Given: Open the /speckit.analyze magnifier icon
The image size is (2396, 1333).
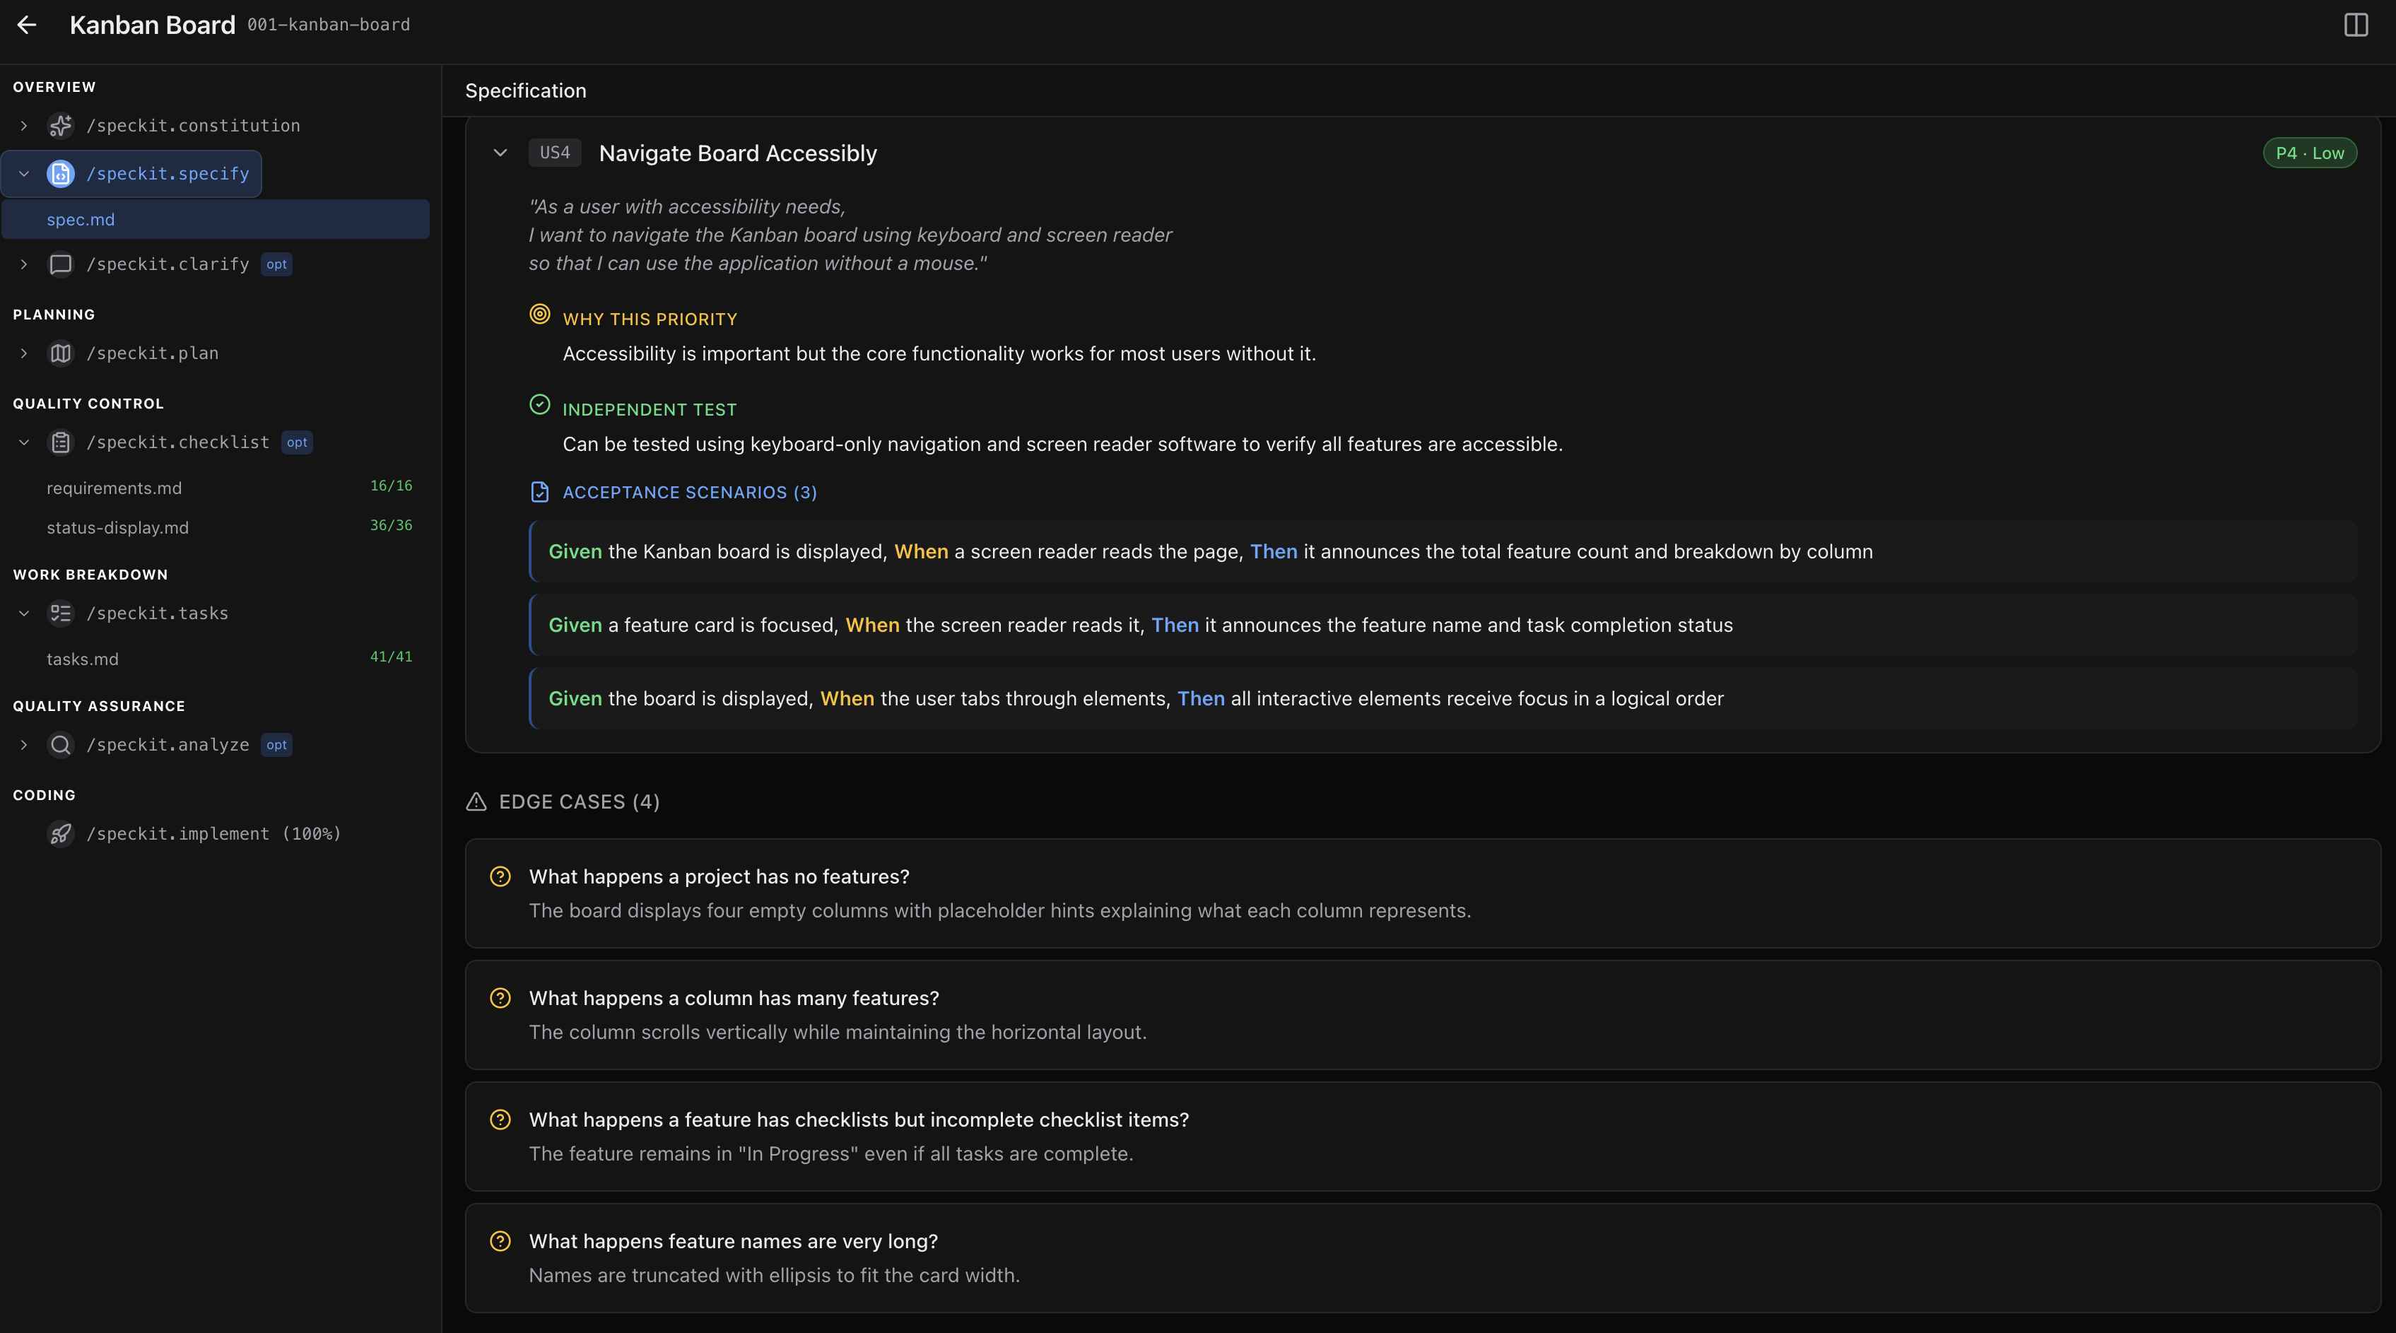Looking at the screenshot, I should [61, 745].
